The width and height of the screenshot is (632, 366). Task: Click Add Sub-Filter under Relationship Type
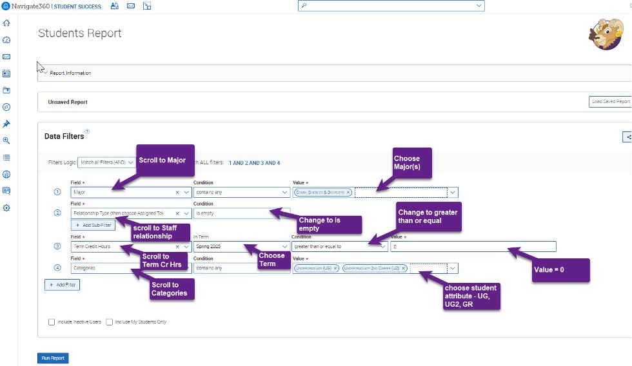(x=94, y=225)
